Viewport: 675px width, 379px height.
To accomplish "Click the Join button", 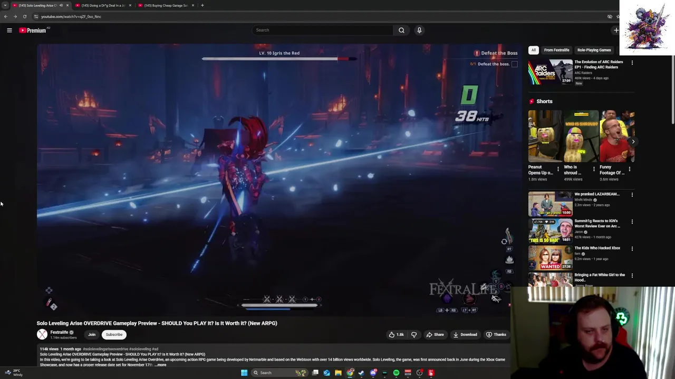I will 92,335.
